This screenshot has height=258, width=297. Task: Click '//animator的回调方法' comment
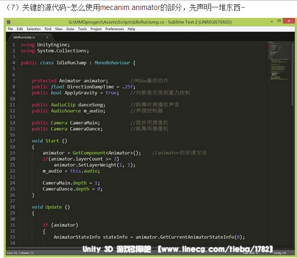click(x=179, y=153)
